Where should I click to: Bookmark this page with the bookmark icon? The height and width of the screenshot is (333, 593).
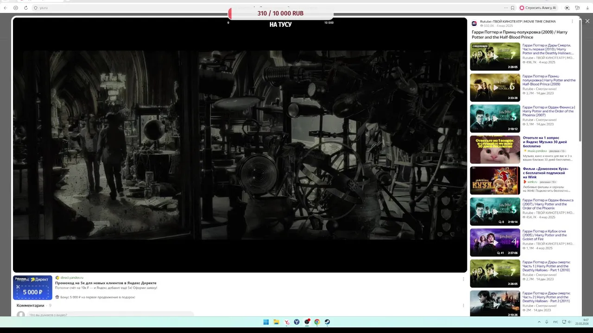(x=512, y=8)
